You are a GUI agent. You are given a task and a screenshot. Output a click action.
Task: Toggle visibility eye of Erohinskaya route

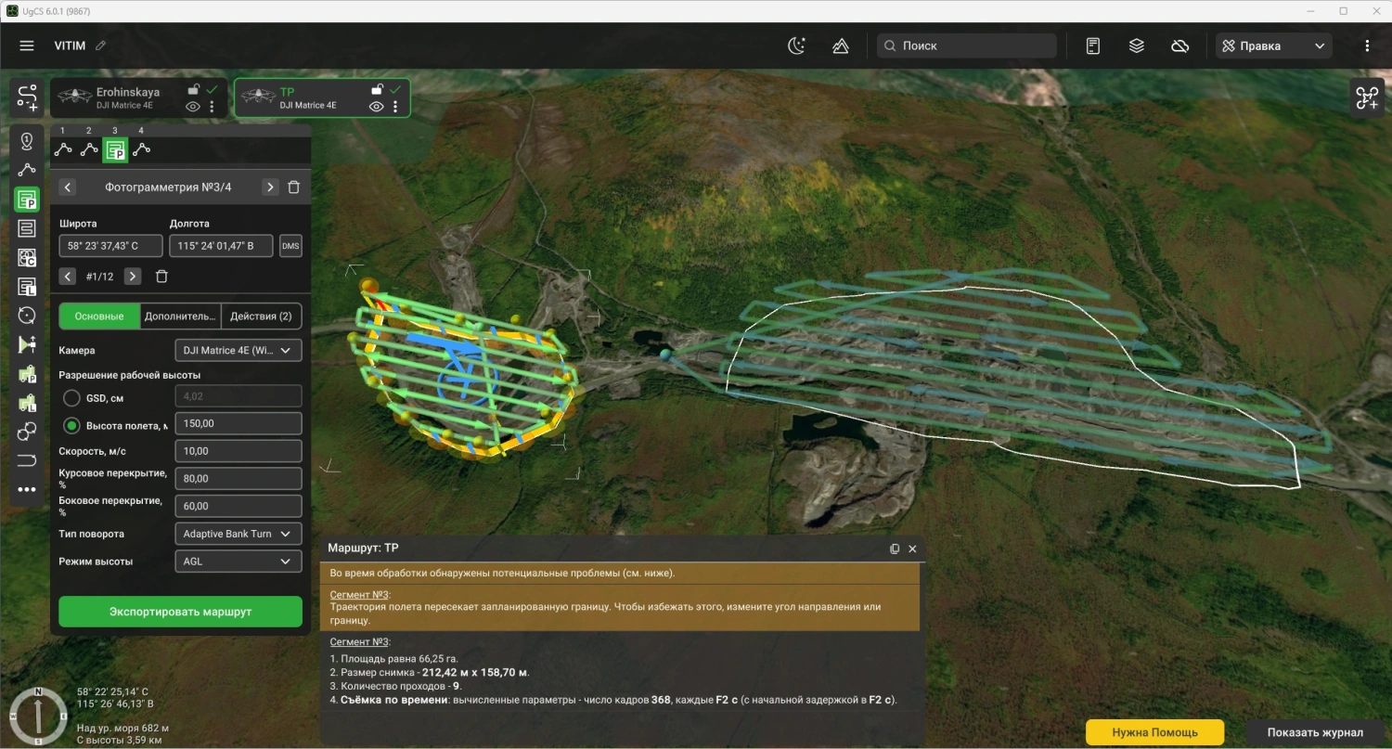tap(193, 107)
